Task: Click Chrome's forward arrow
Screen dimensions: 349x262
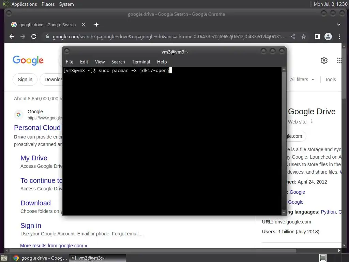Action: pos(23,37)
